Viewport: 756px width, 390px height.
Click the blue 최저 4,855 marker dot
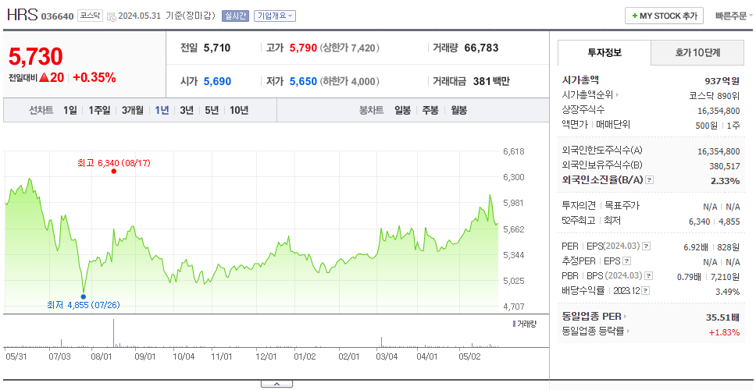(x=84, y=296)
